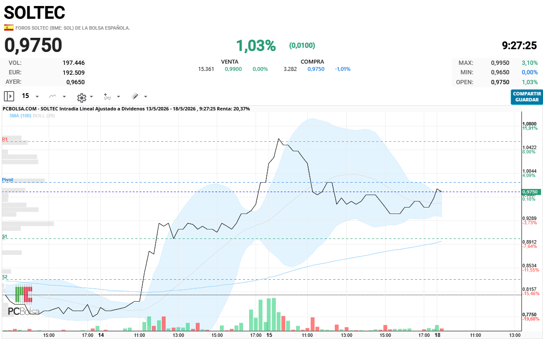Click the 0,8534 price axis label

click(530, 266)
